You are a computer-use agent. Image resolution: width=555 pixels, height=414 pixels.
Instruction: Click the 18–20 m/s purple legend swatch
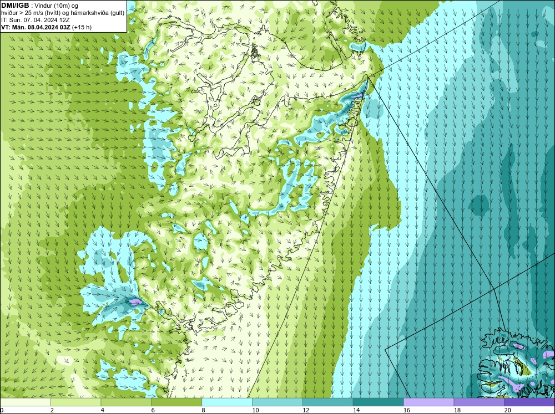click(479, 402)
